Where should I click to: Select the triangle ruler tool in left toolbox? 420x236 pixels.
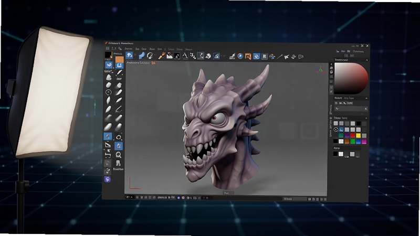(108, 145)
